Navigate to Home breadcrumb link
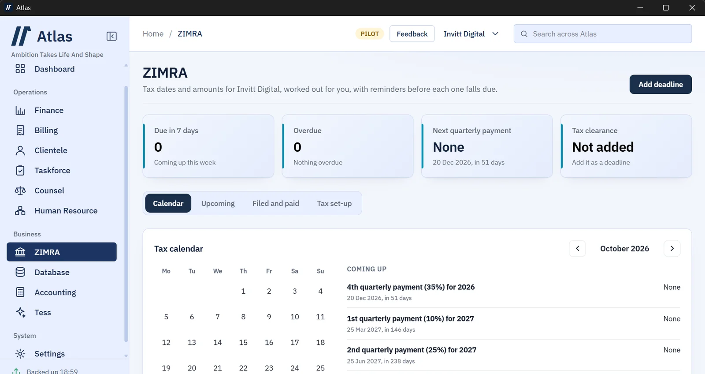This screenshot has width=705, height=374. click(153, 34)
